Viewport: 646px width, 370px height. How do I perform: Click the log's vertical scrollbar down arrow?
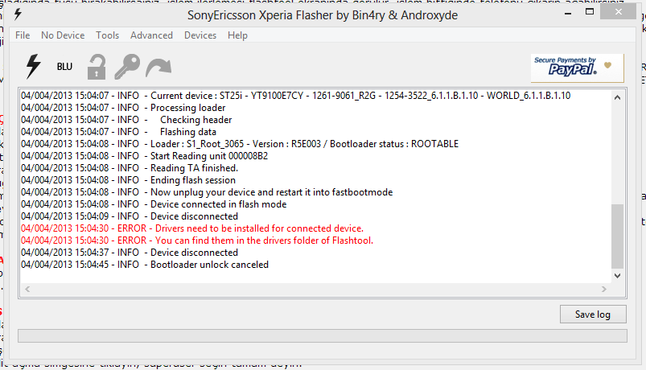click(x=617, y=276)
